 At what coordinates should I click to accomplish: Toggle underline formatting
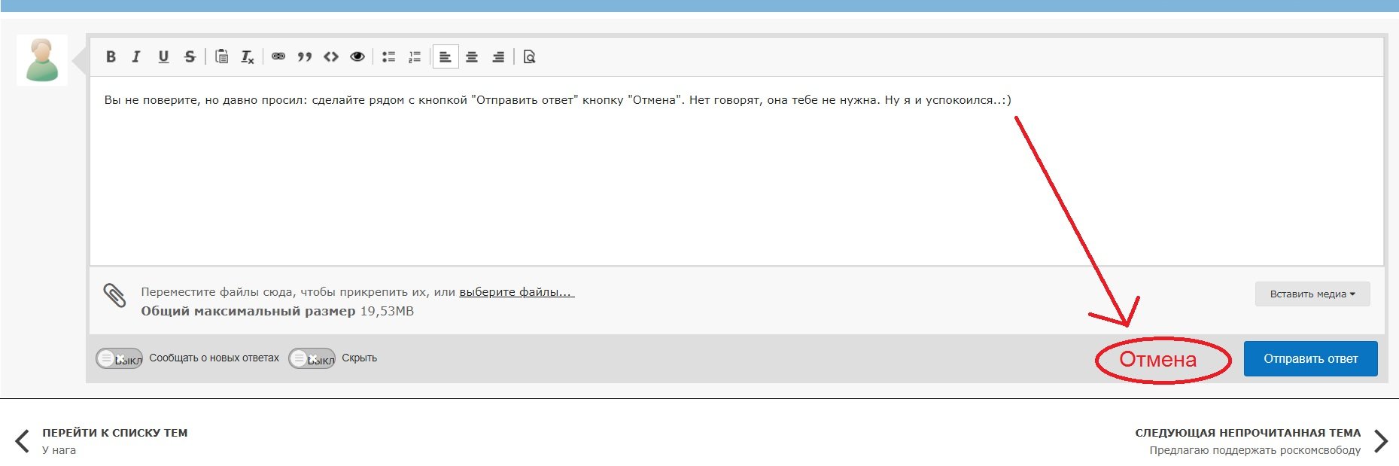(163, 56)
